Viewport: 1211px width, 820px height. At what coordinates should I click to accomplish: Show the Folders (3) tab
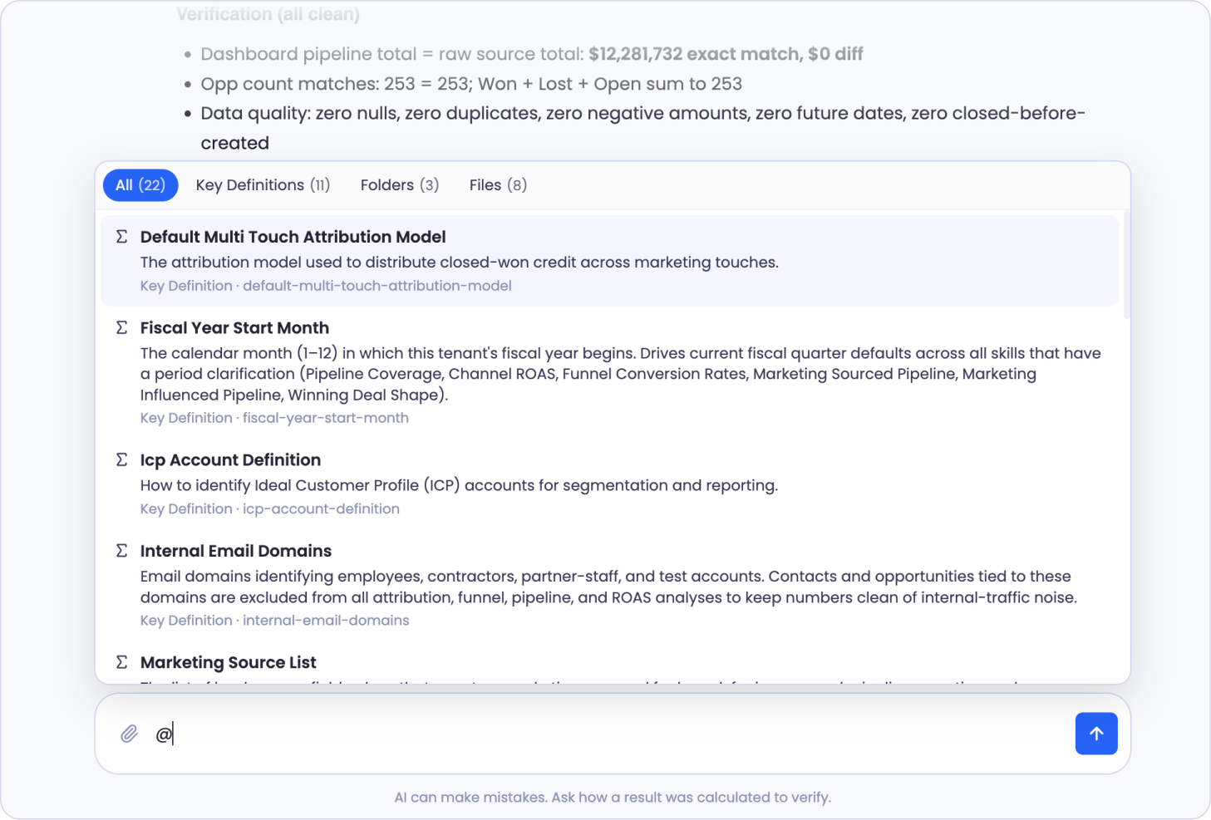tap(400, 184)
